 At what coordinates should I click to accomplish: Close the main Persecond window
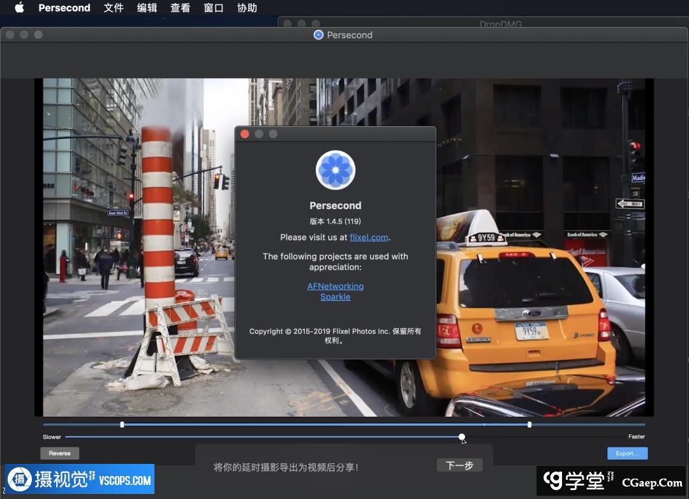point(10,34)
